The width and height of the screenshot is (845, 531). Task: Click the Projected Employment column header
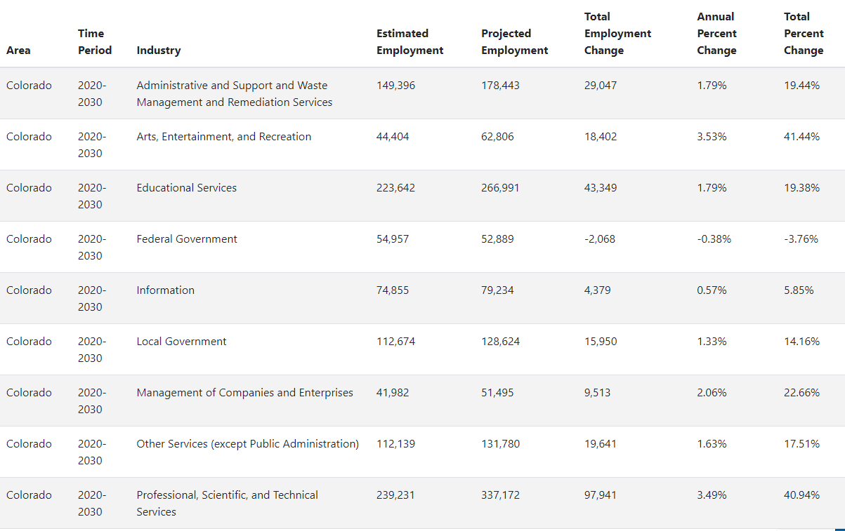point(515,42)
